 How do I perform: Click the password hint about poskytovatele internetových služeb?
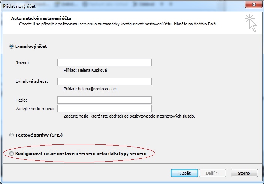129,116
